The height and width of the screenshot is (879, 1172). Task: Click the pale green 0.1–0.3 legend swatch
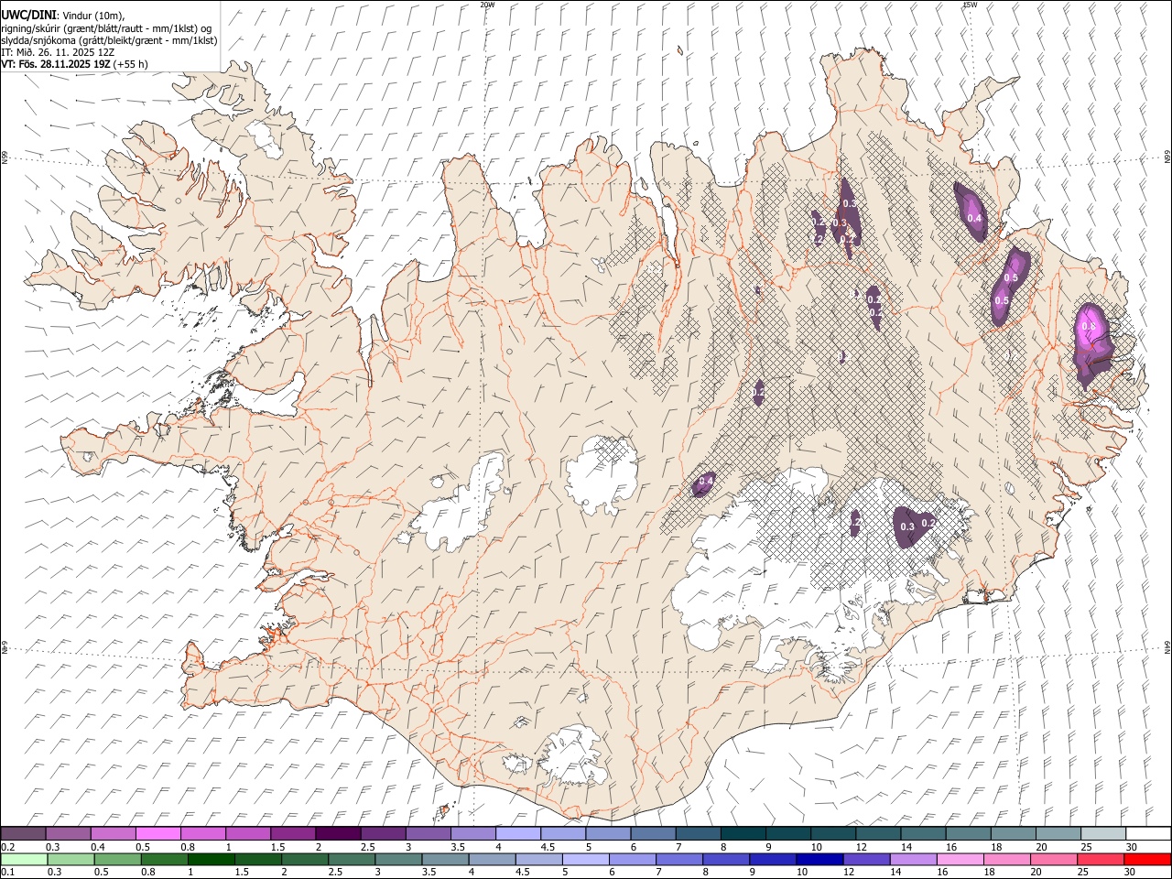pos(24,859)
